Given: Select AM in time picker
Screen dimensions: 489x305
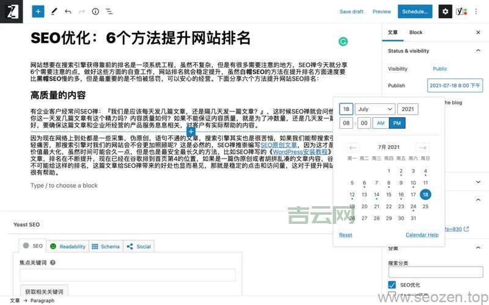Looking at the screenshot, I should (381, 123).
